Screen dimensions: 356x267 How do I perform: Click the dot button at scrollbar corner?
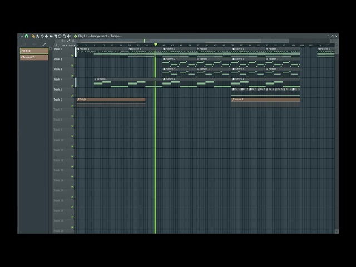click(337, 41)
